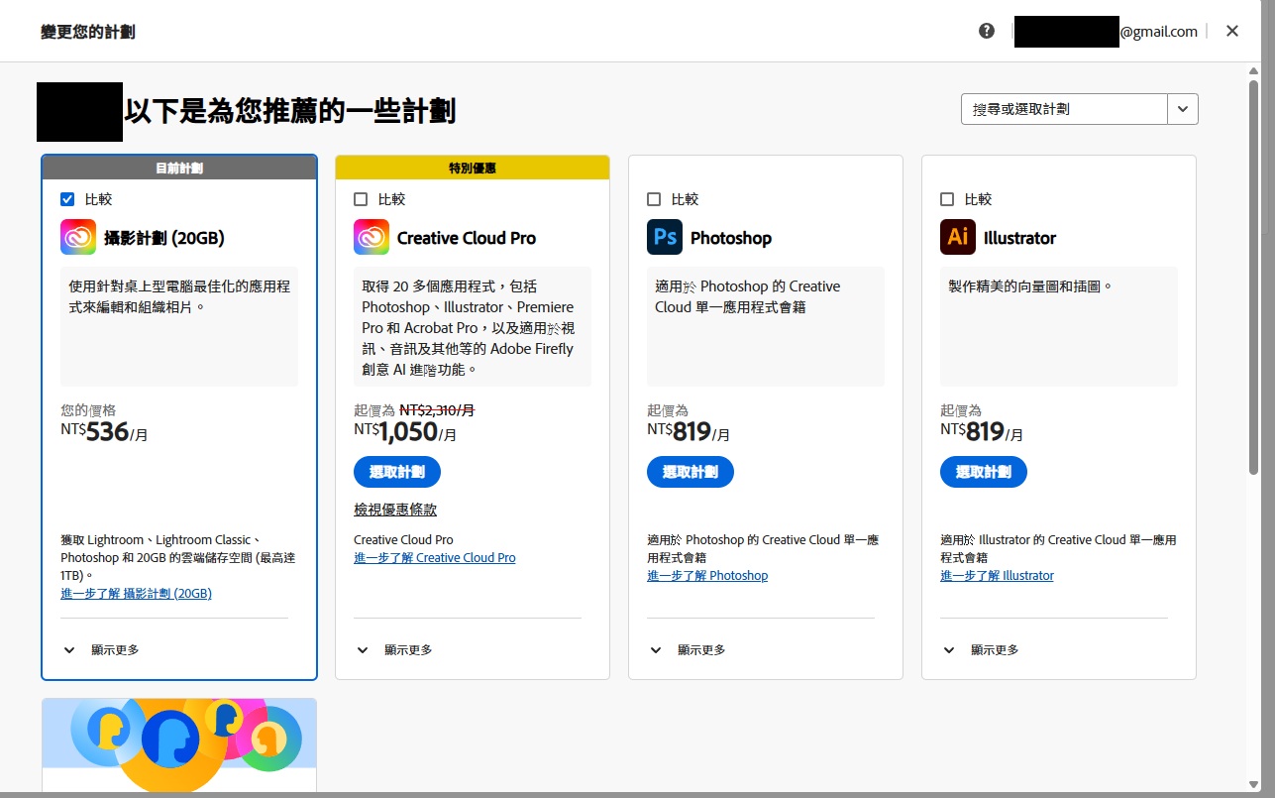Click the Creative Cloud Pro app icon
The width and height of the screenshot is (1275, 798).
[x=371, y=238]
